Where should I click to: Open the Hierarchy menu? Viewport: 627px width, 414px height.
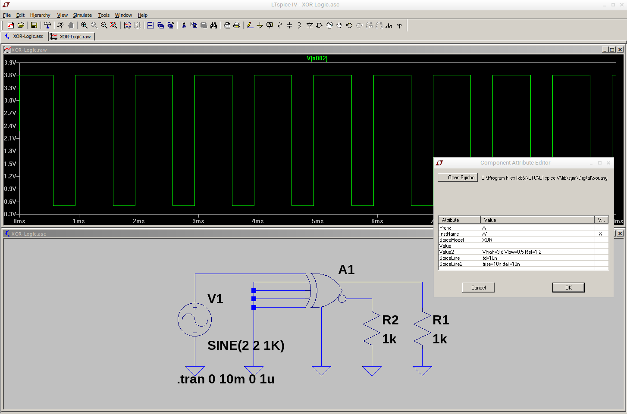coord(40,15)
